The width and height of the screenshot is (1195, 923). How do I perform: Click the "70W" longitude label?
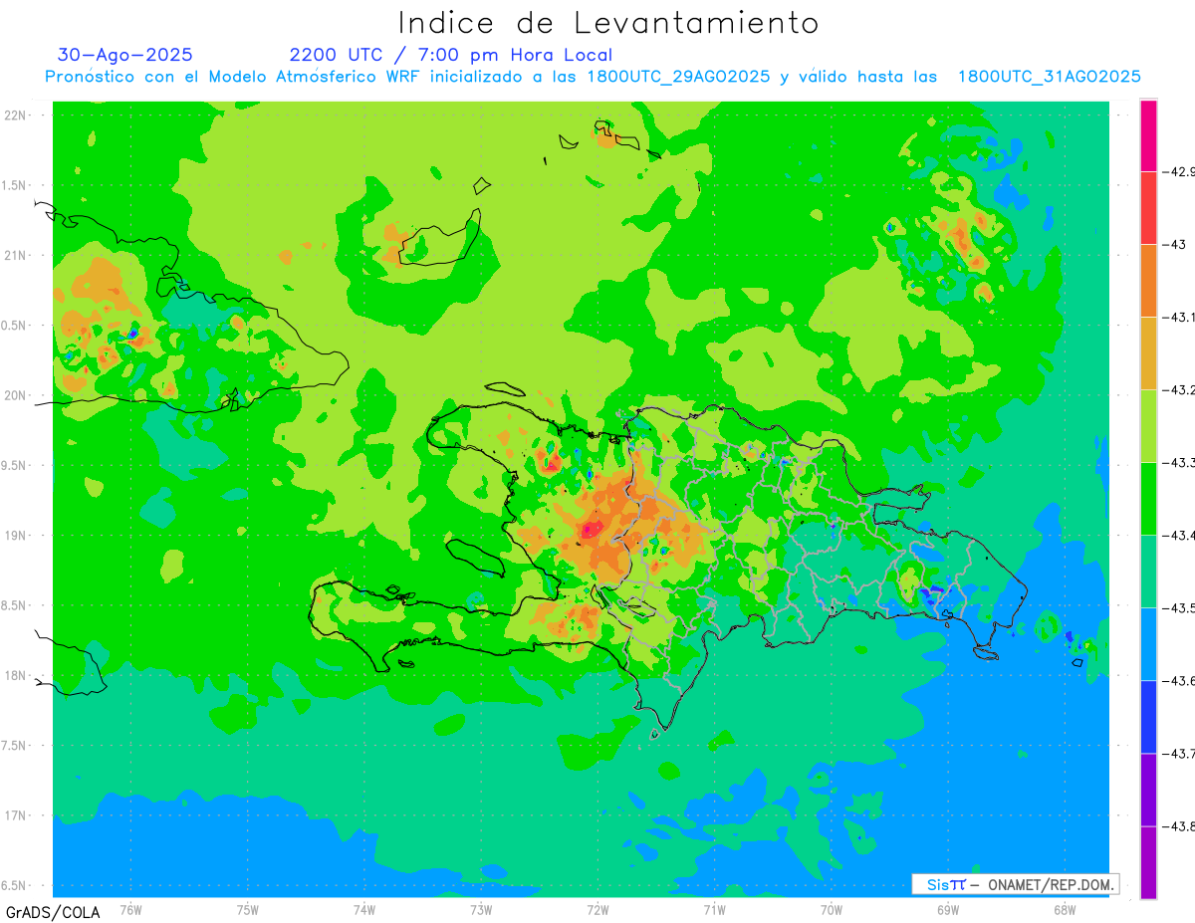click(831, 909)
